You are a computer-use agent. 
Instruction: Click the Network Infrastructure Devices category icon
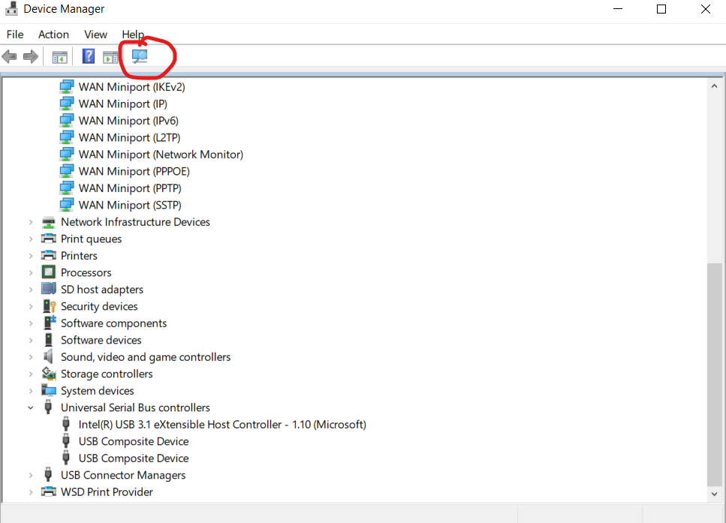49,223
